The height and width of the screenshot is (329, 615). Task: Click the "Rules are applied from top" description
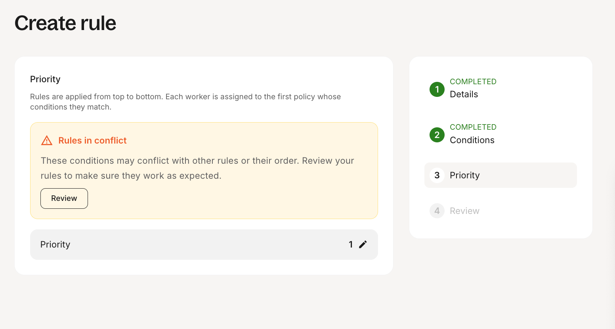click(185, 102)
